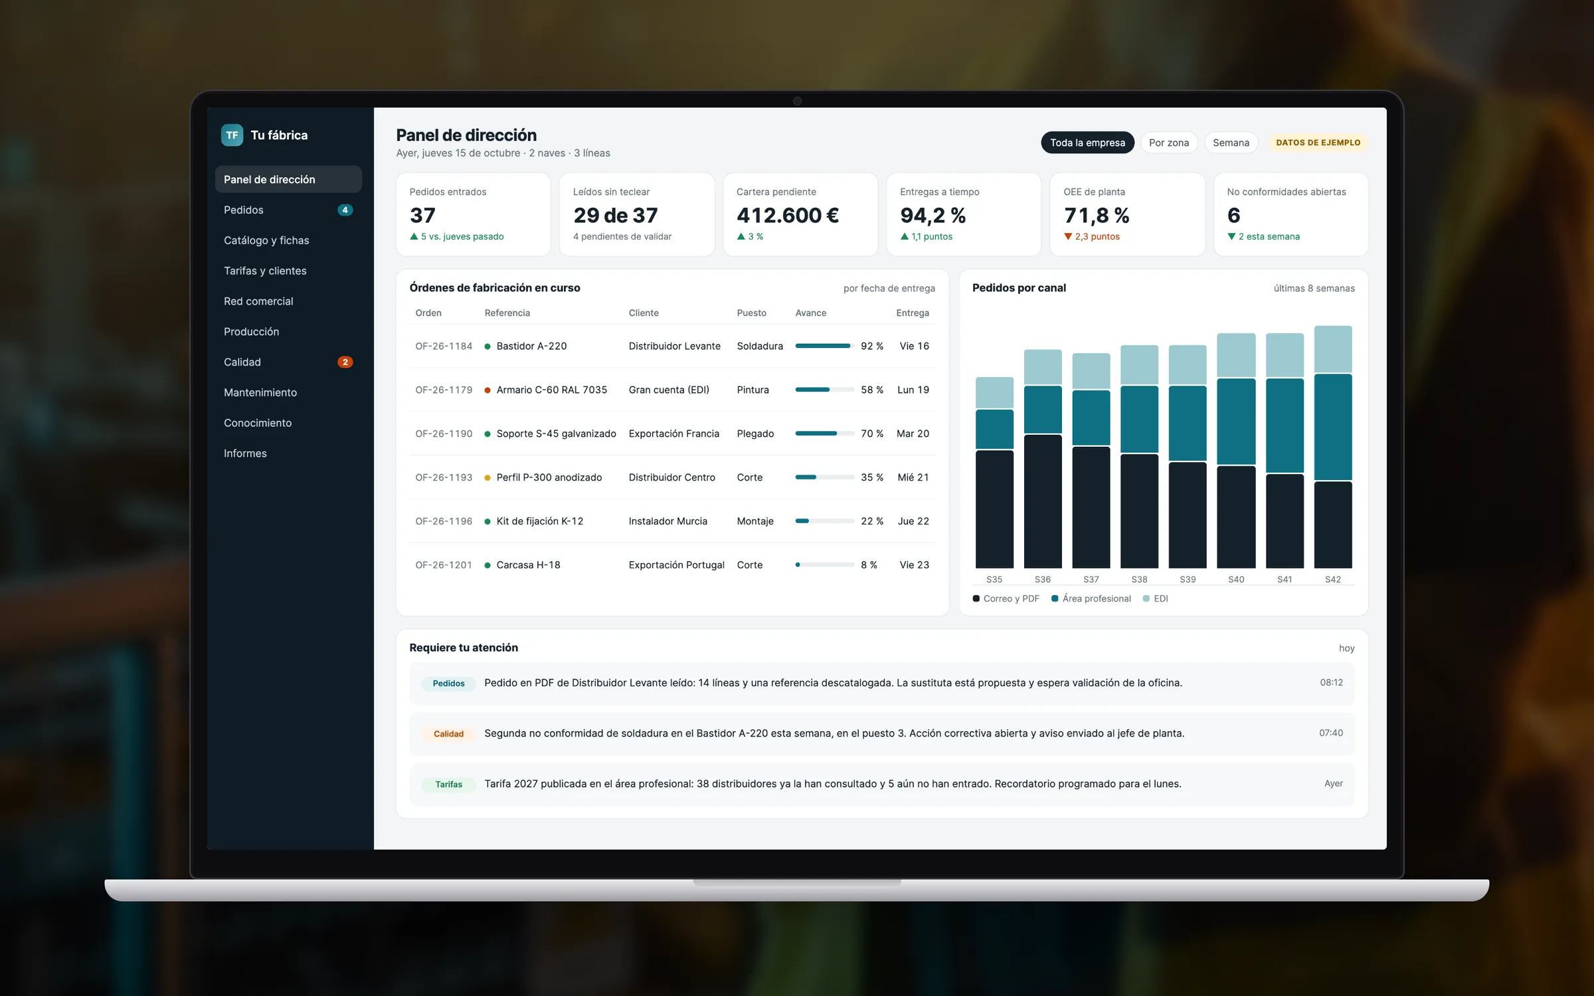The height and width of the screenshot is (996, 1594).
Task: Select the Toda la empresa filter
Action: [x=1087, y=143]
